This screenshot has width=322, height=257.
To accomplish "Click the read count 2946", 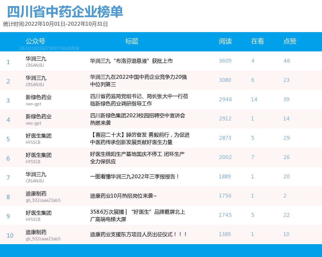I will coord(225,99).
